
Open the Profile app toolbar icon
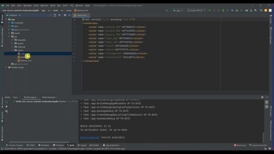click(232, 10)
